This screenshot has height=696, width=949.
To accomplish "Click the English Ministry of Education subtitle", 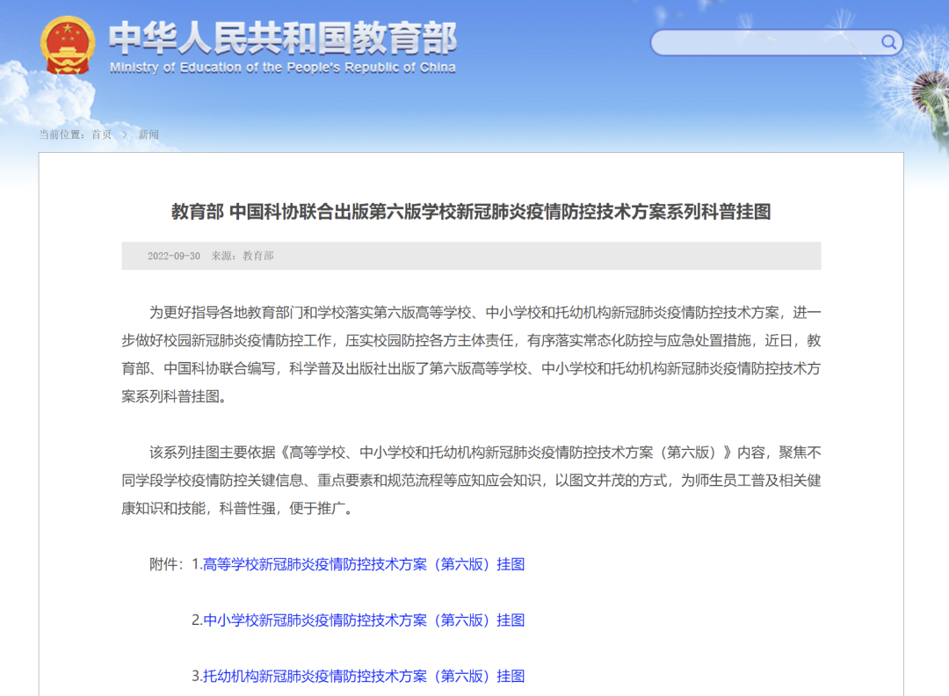I will [282, 68].
